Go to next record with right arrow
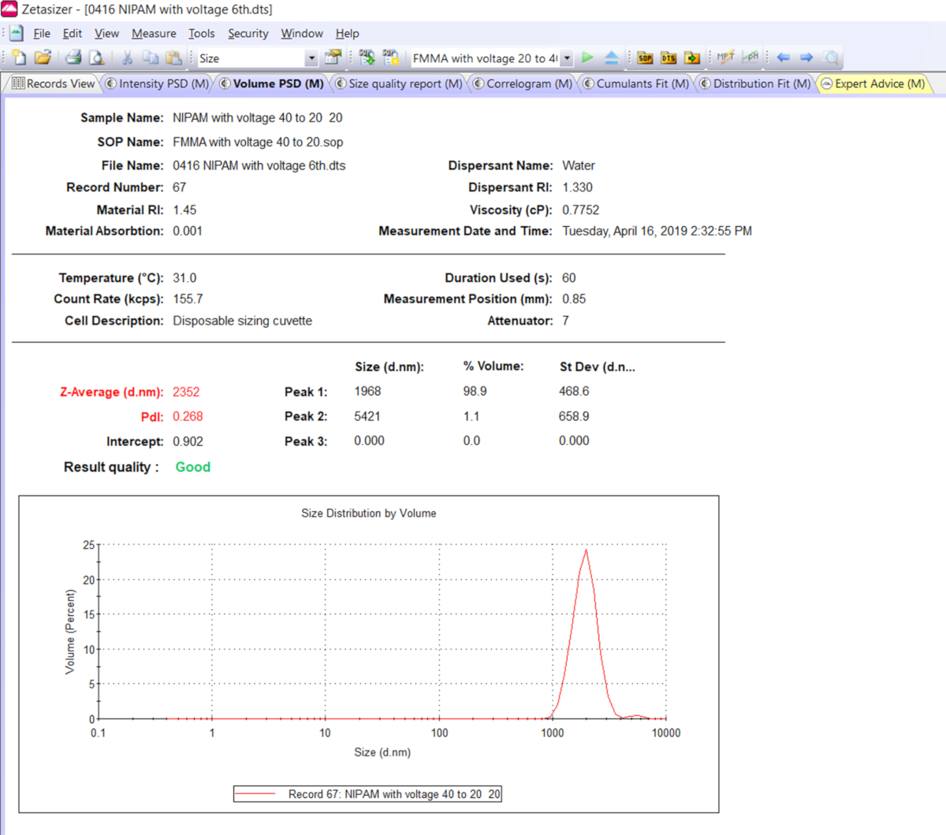Screen dimensions: 946x835 tap(806, 58)
